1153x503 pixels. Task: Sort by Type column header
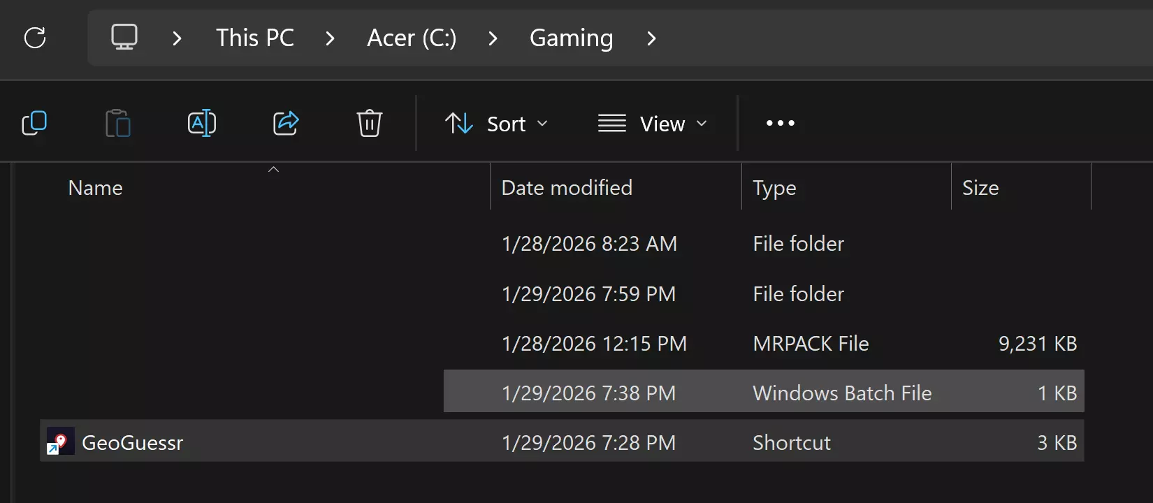(x=774, y=187)
